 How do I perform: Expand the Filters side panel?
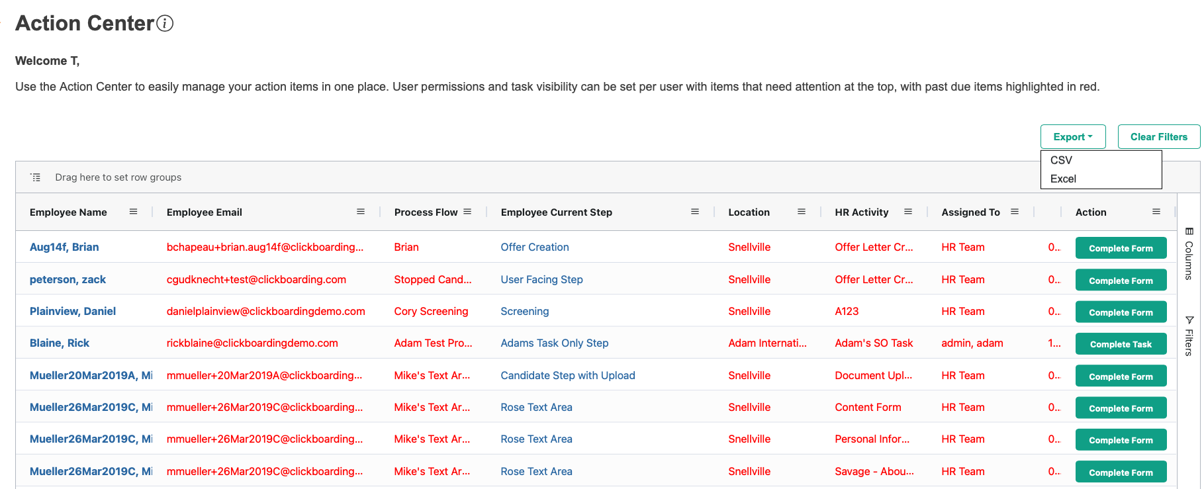(x=1189, y=336)
